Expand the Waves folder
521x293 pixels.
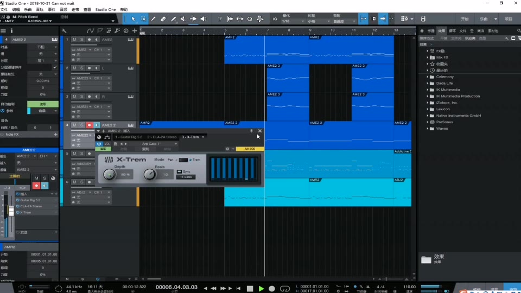coord(428,129)
